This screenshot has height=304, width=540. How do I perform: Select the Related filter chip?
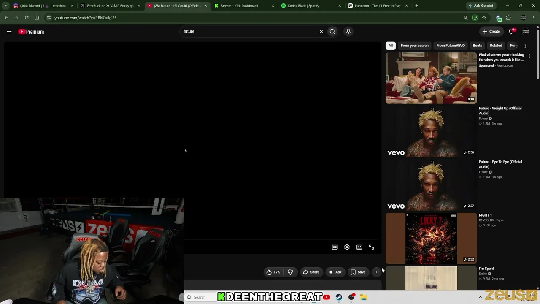[496, 46]
